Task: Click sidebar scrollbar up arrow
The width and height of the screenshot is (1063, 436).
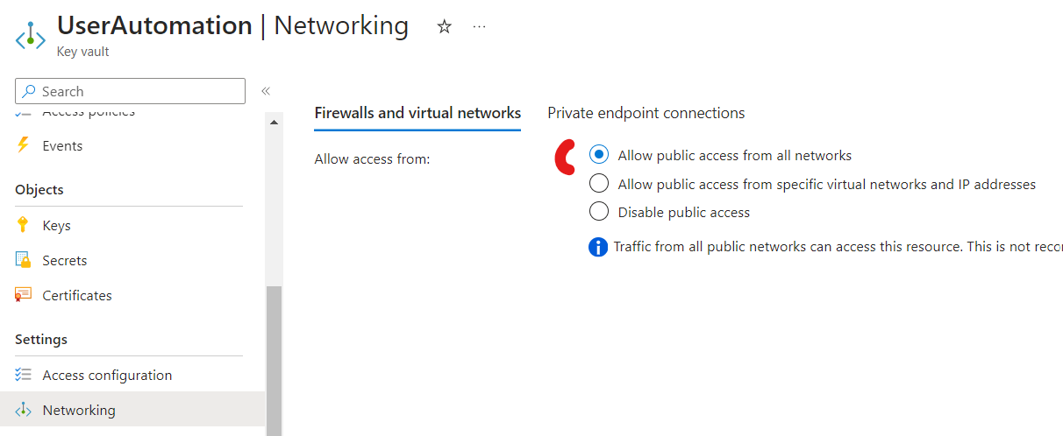Action: pyautogui.click(x=275, y=122)
